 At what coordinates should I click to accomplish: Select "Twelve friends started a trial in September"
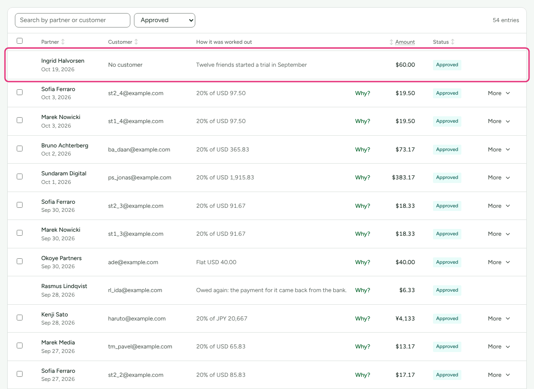(x=251, y=64)
